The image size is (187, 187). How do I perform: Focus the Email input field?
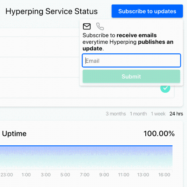click(131, 60)
